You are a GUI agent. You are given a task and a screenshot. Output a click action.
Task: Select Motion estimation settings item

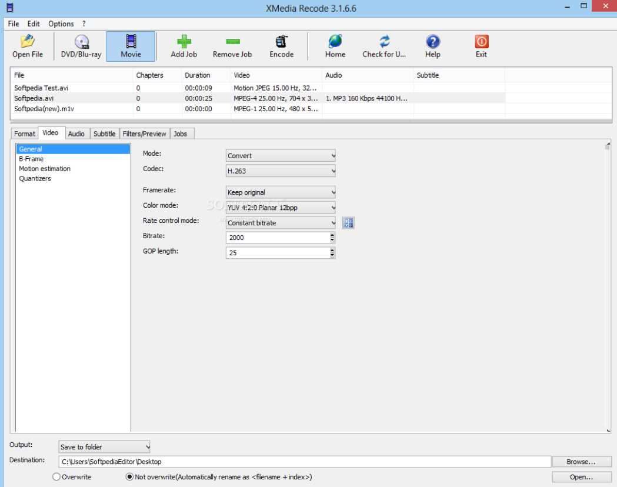73,169
